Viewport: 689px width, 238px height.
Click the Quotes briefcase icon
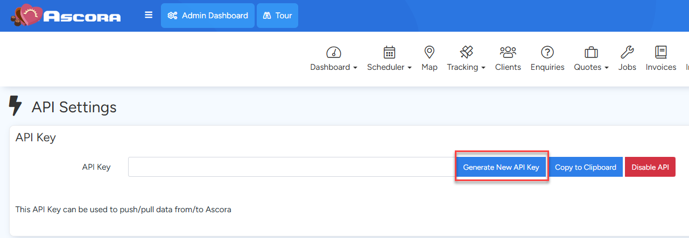(x=591, y=52)
